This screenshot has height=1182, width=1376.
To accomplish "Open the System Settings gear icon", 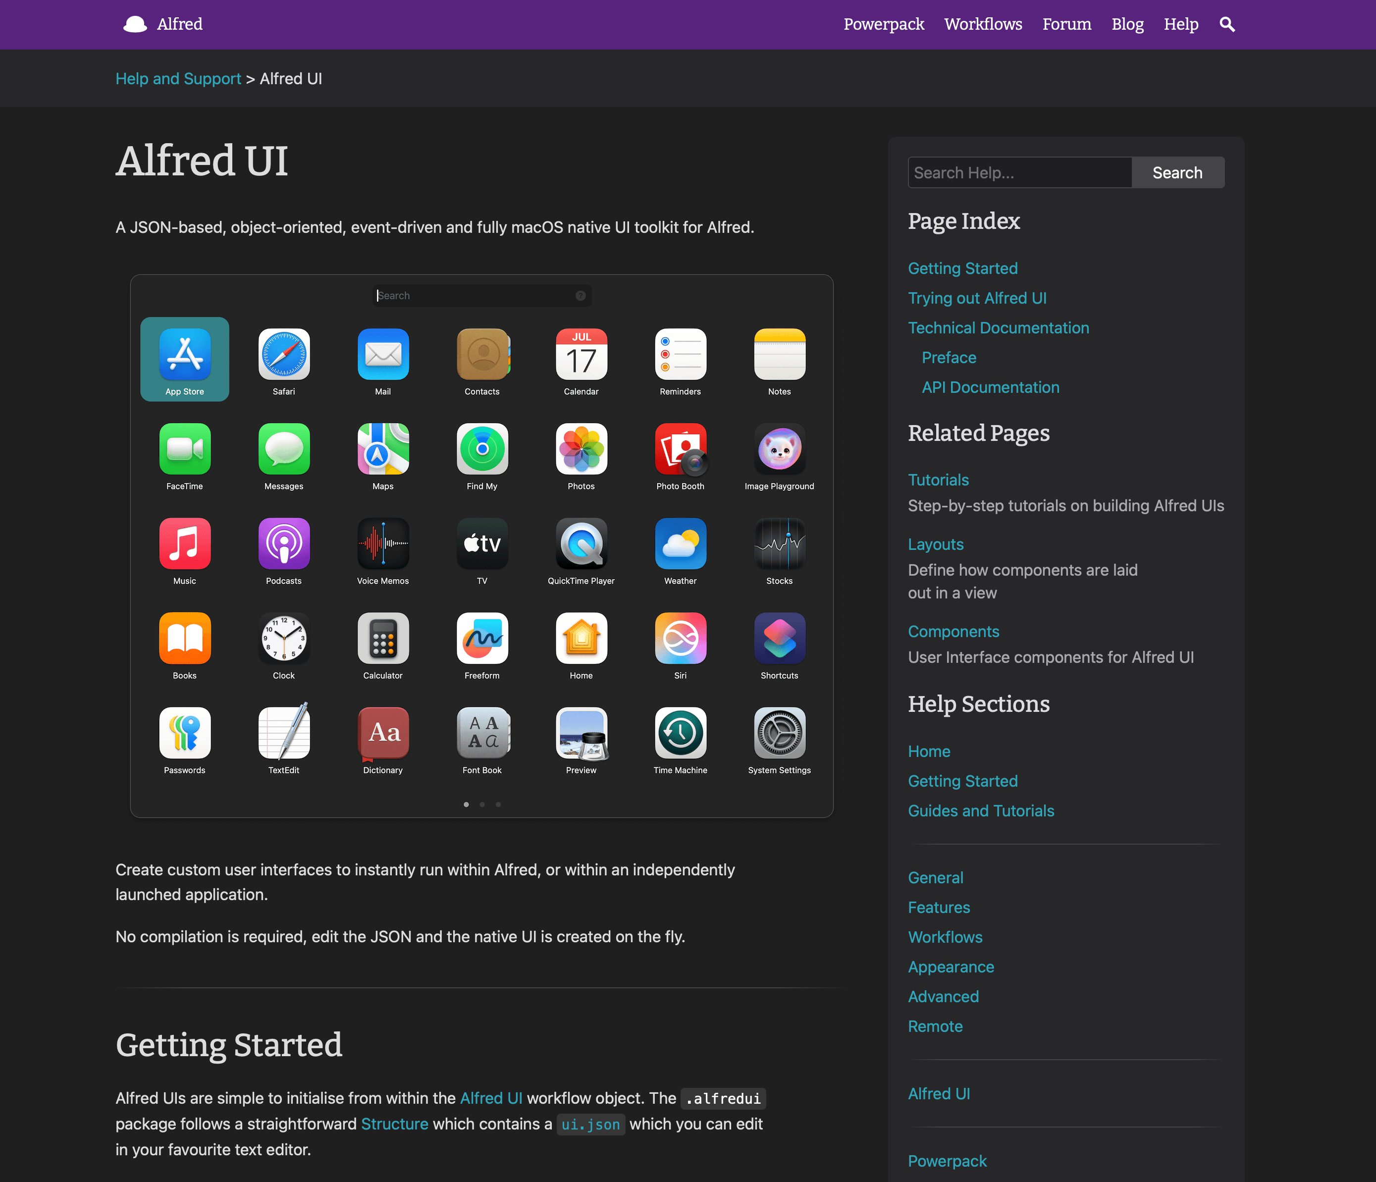I will (x=780, y=733).
